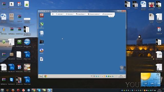
Task: Switch to TeamViewer on the local taskbar
Action: pos(50,90)
